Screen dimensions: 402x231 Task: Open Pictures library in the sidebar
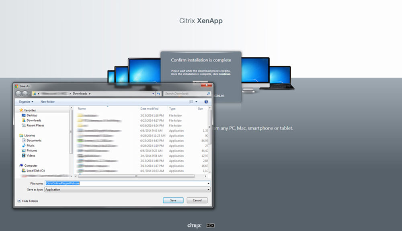[x=32, y=151]
